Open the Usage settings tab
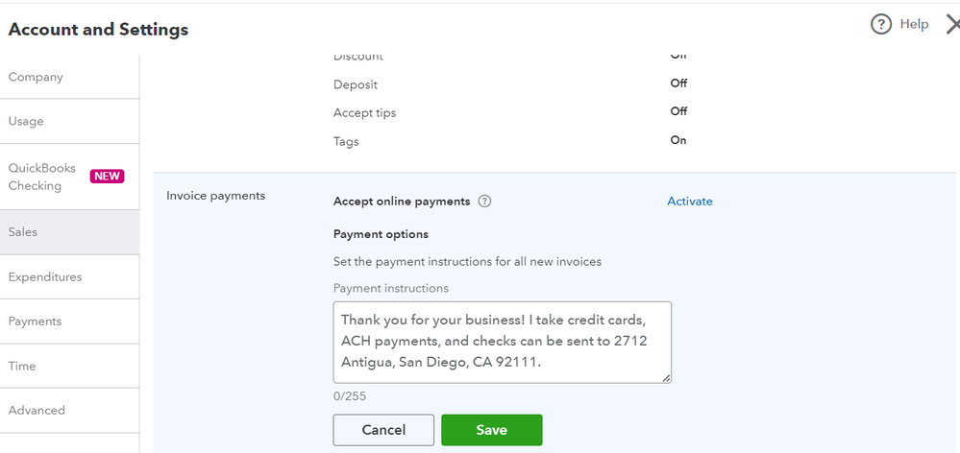 pyautogui.click(x=26, y=121)
